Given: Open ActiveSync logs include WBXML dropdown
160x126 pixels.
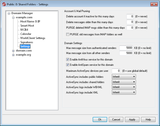Looking at the screenshot, I should coord(124,87).
